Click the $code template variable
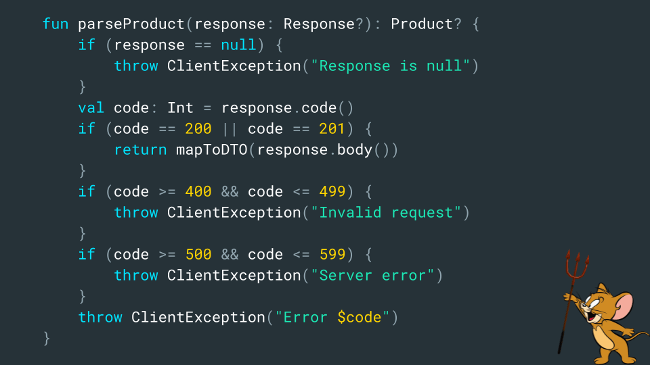Viewport: 650px width, 365px height. tap(359, 318)
